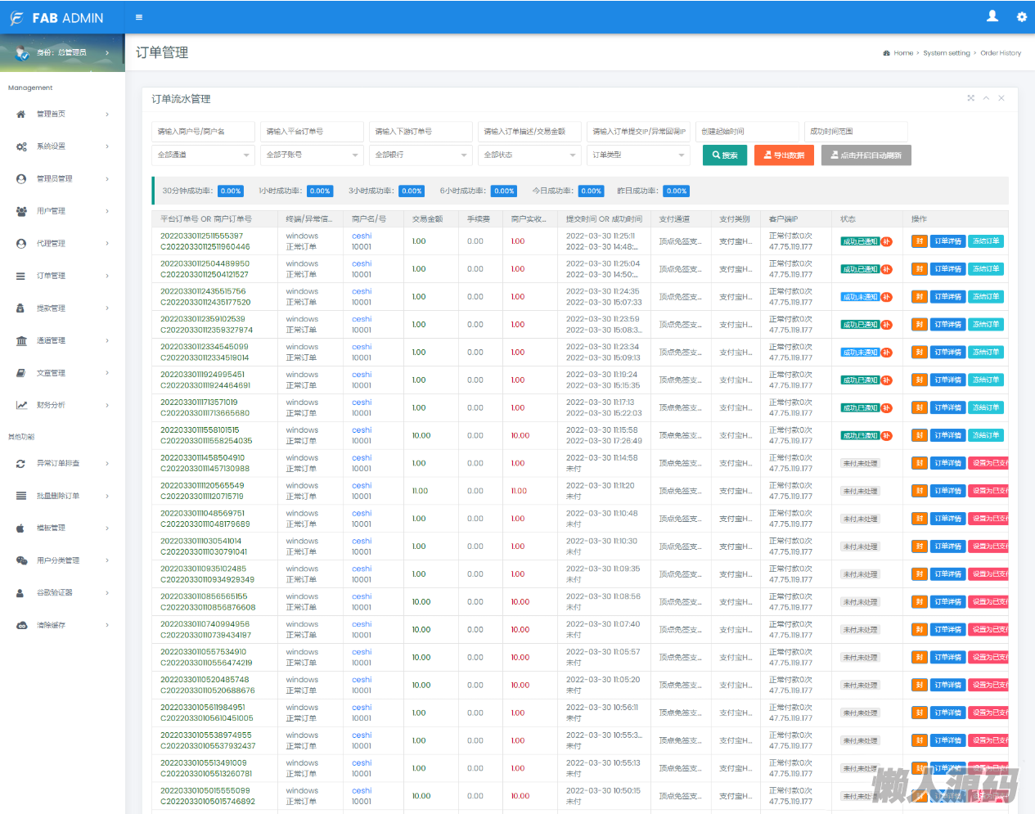Click the user profile icon in header
The image size is (1035, 814).
tap(992, 16)
